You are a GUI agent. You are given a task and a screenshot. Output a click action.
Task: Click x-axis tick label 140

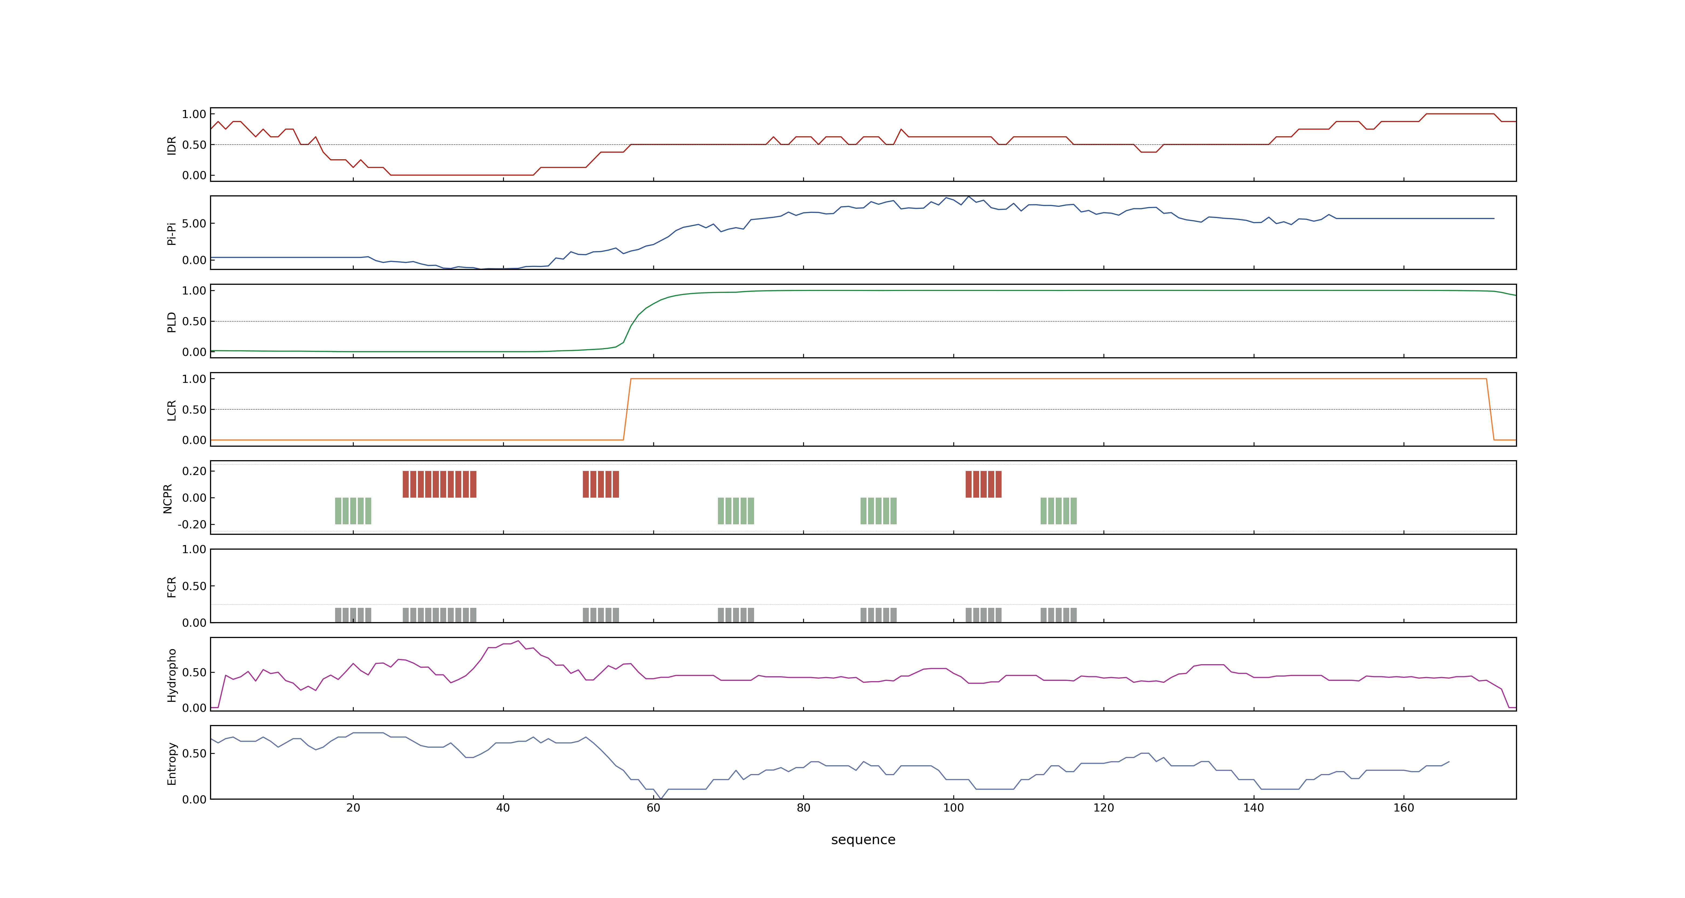point(1254,808)
